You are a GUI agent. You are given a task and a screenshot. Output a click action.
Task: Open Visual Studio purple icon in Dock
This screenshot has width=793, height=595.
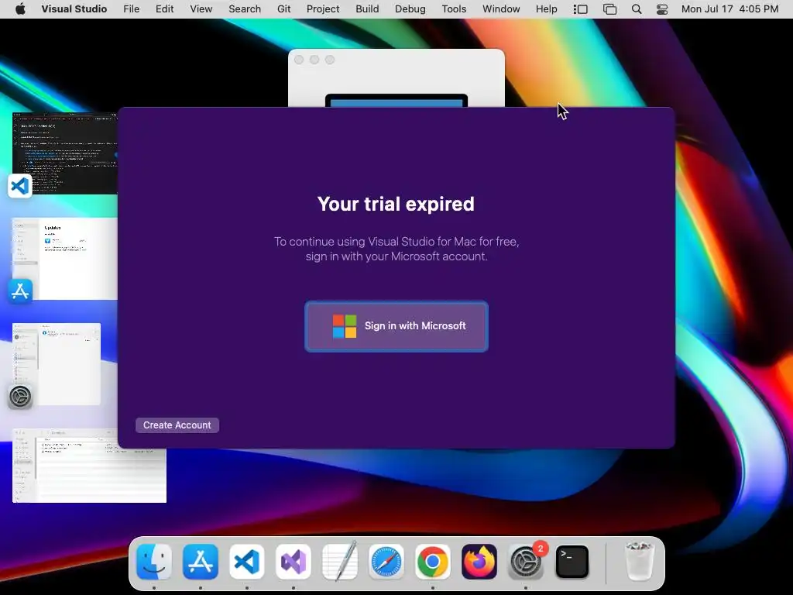tap(294, 562)
